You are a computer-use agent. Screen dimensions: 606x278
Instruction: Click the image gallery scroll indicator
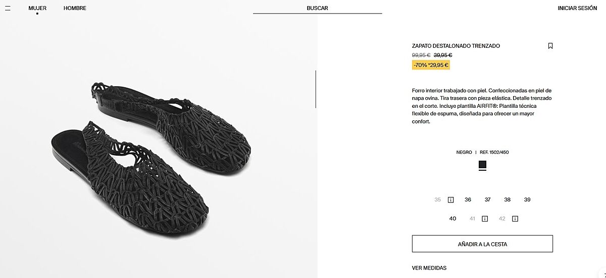[x=316, y=89]
